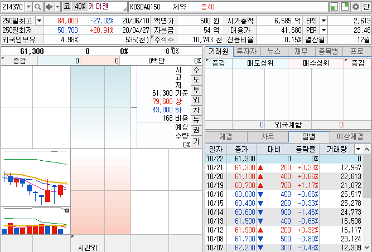
Task: Click the 시가총액 value 6,585 억
Action: [287, 21]
